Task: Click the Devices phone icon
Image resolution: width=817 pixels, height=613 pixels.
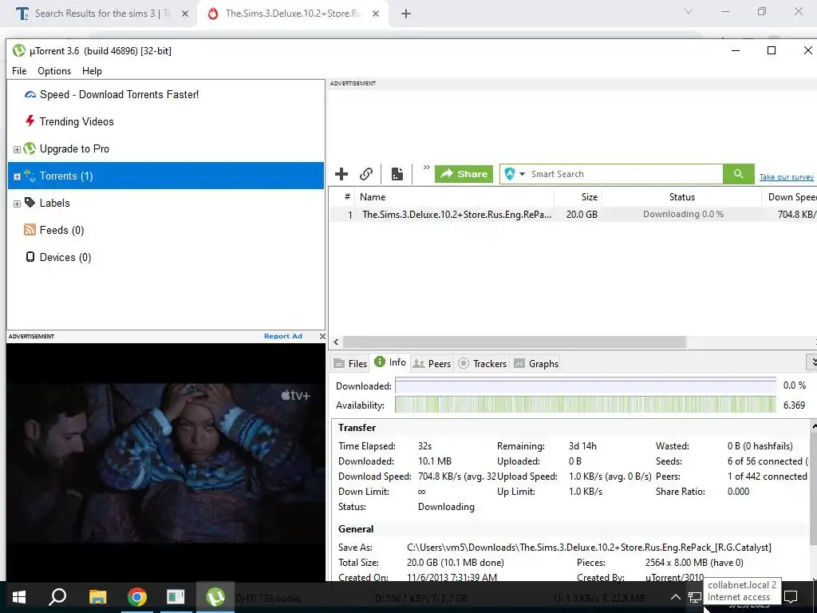Action: pos(30,257)
